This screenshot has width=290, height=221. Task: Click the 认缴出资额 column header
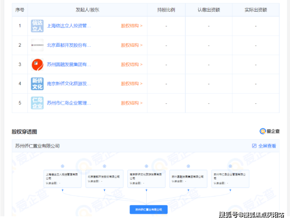pyautogui.click(x=208, y=10)
